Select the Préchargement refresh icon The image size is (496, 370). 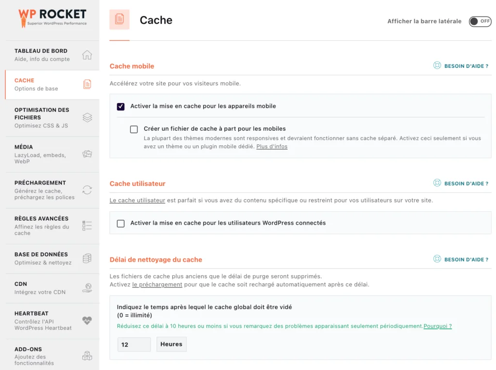coord(87,190)
